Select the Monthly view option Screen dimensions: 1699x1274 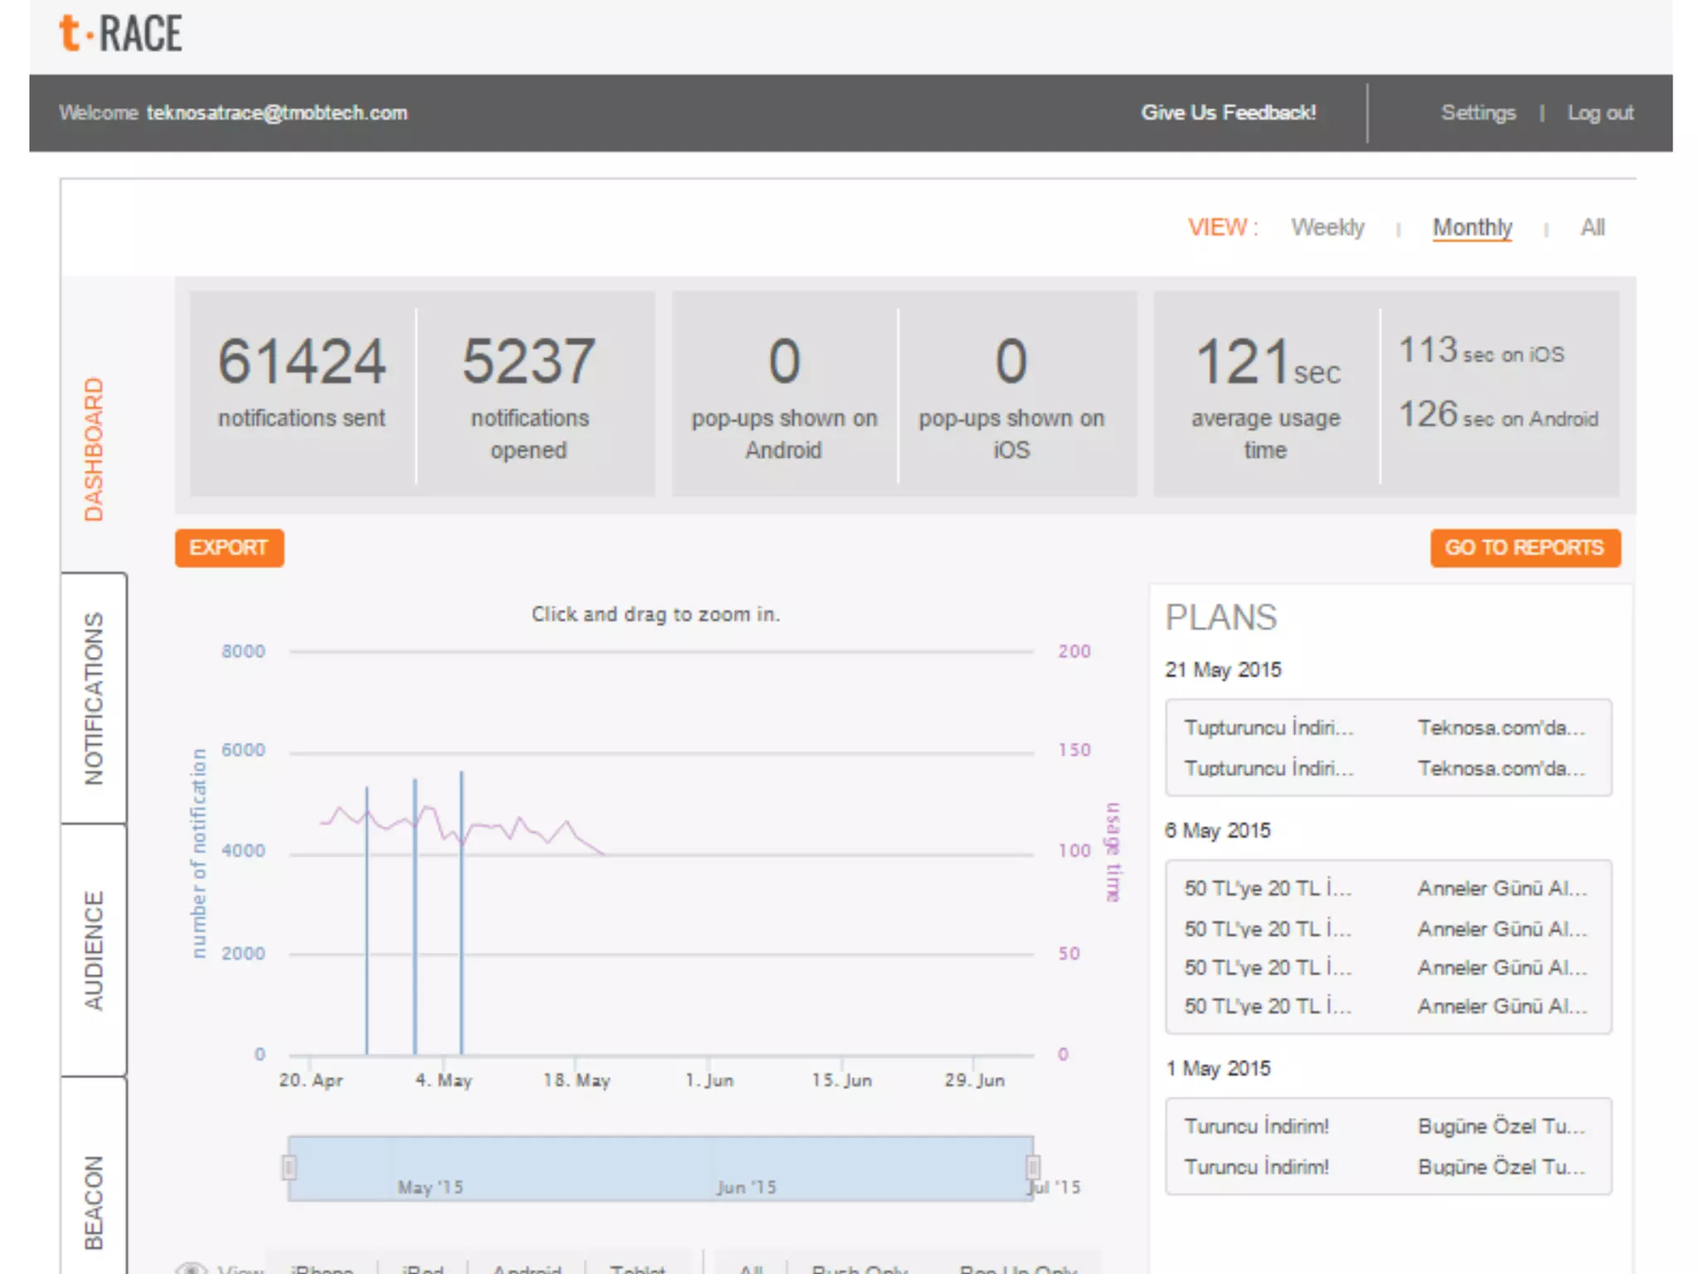tap(1472, 227)
